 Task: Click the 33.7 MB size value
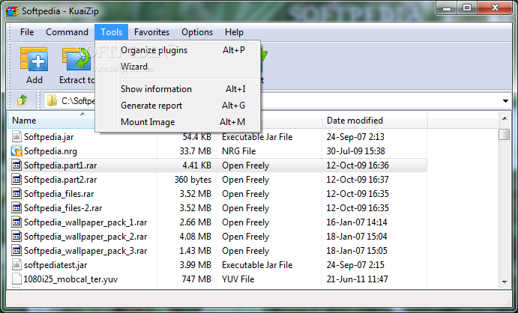tap(195, 151)
